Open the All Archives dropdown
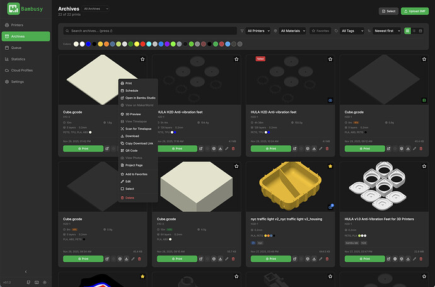Image resolution: width=435 pixels, height=287 pixels. point(96,9)
